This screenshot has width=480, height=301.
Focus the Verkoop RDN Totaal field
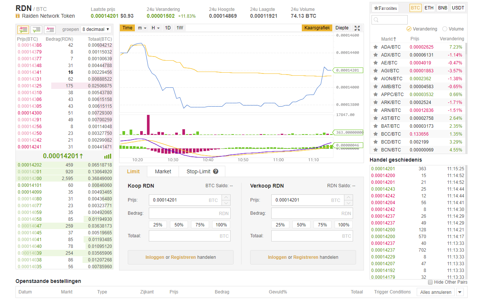(x=312, y=236)
